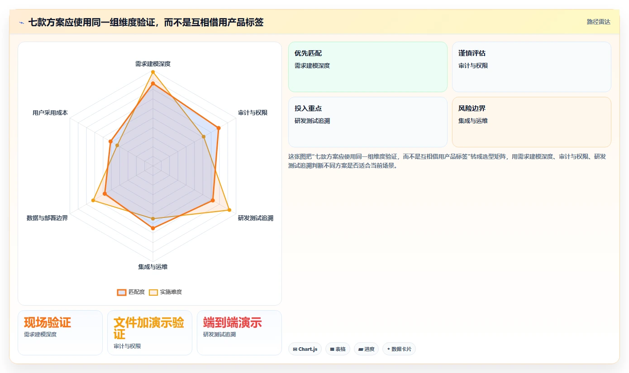
Task: Click the 数据与部署边界 radar axis label
Action: coord(47,218)
